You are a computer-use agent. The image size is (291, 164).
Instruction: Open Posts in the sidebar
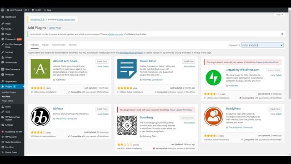(8, 24)
